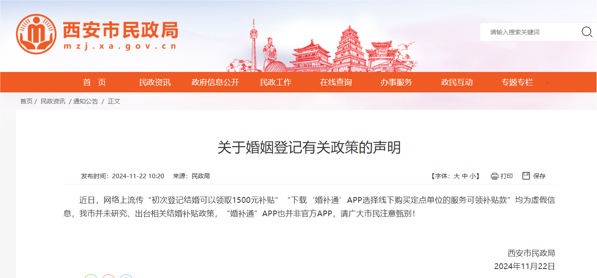Viewport: 597px width, 278px height.
Task: Click the 保存 save link
Action: [539, 176]
